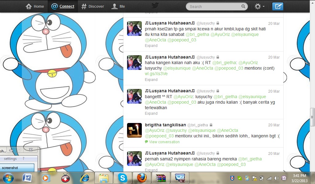This screenshot has width=315, height=184.
Task: Open the Connect tab
Action: pos(63,6)
